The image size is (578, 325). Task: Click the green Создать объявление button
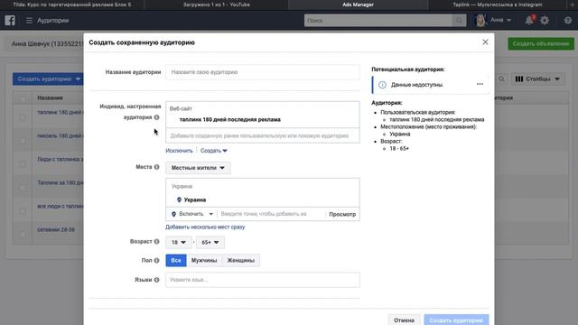point(541,43)
